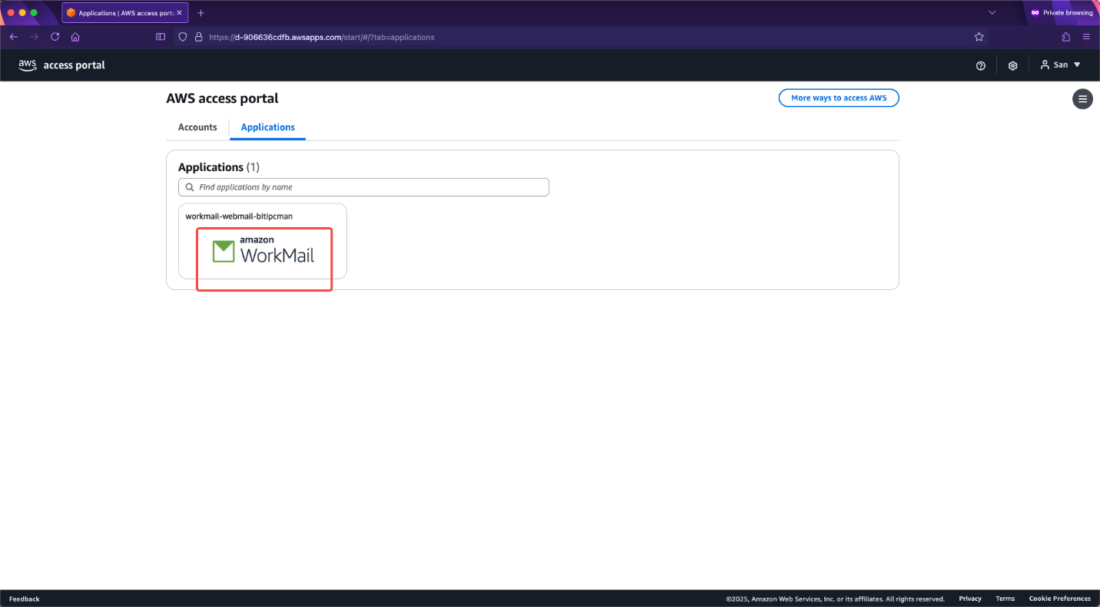Bookmark this page with the star icon

pos(979,37)
